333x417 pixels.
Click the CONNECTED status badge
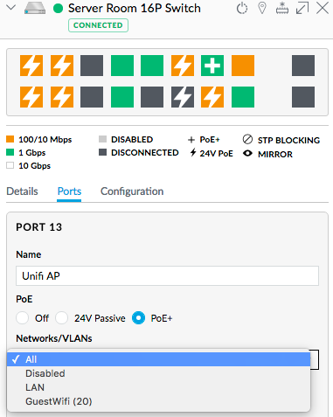(x=98, y=25)
